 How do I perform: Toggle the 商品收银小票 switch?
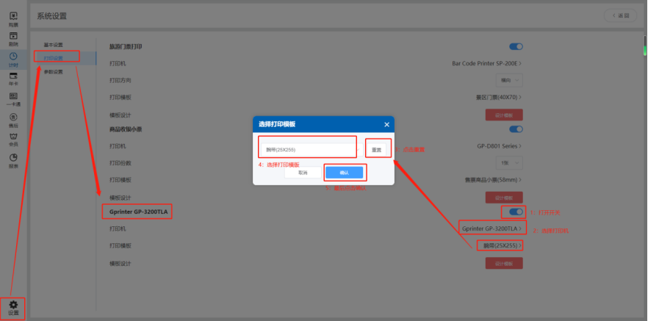(x=516, y=129)
